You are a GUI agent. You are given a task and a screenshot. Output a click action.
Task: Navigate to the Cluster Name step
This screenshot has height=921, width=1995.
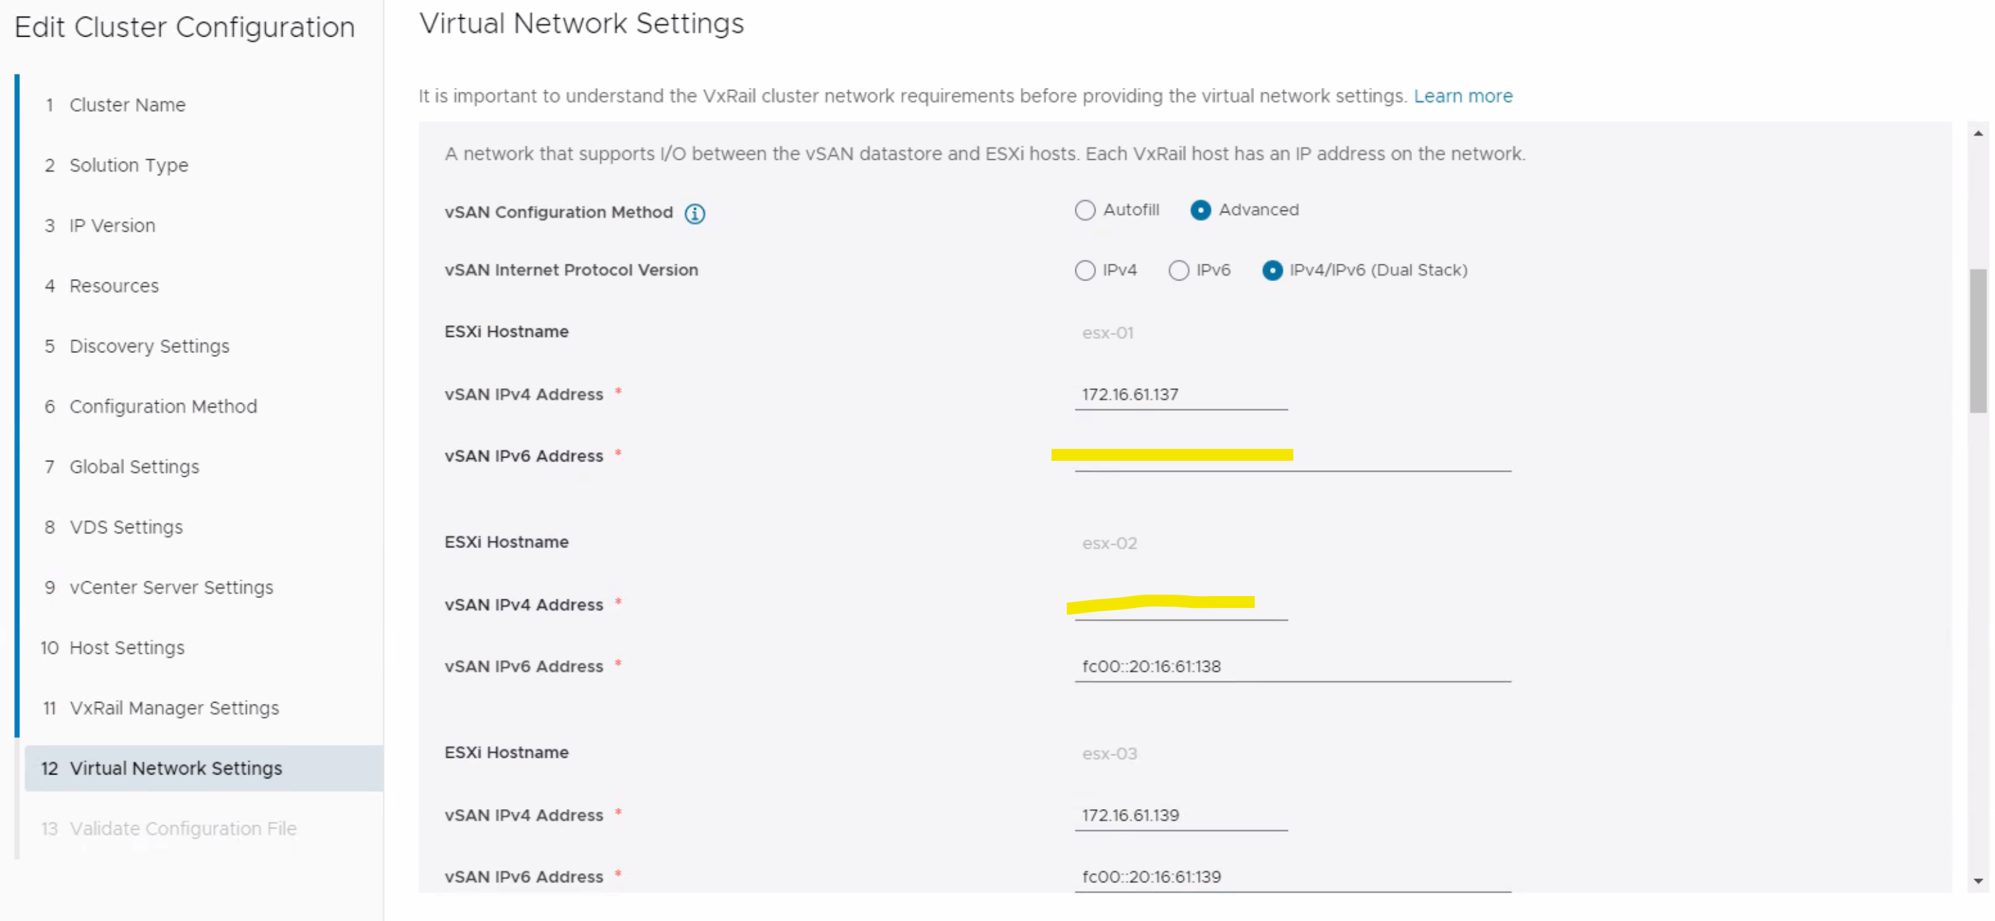pyautogui.click(x=127, y=105)
